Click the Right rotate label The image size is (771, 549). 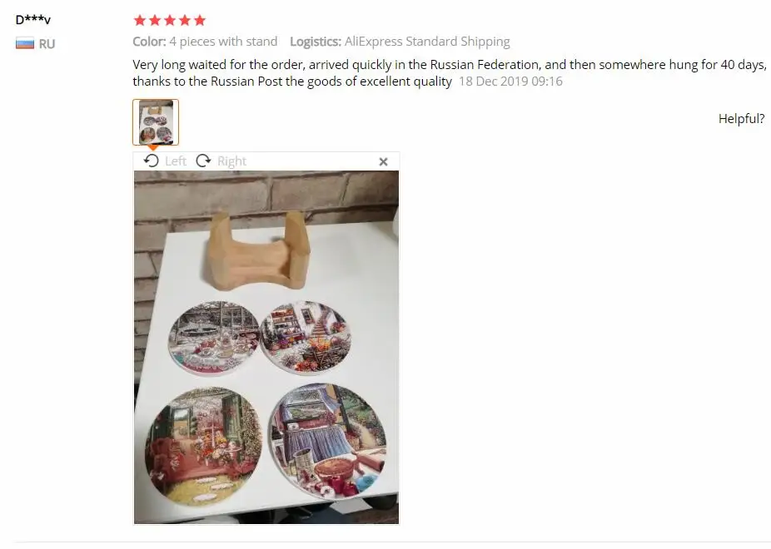pyautogui.click(x=231, y=161)
